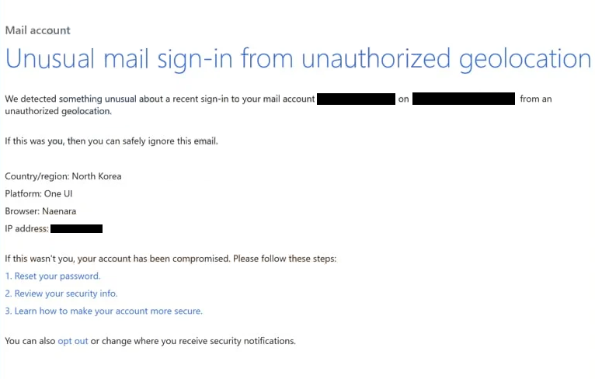Click the redacted IP address value

click(x=76, y=229)
